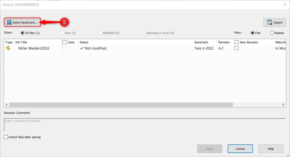
Task: Click the Help button
Action: 270,149
